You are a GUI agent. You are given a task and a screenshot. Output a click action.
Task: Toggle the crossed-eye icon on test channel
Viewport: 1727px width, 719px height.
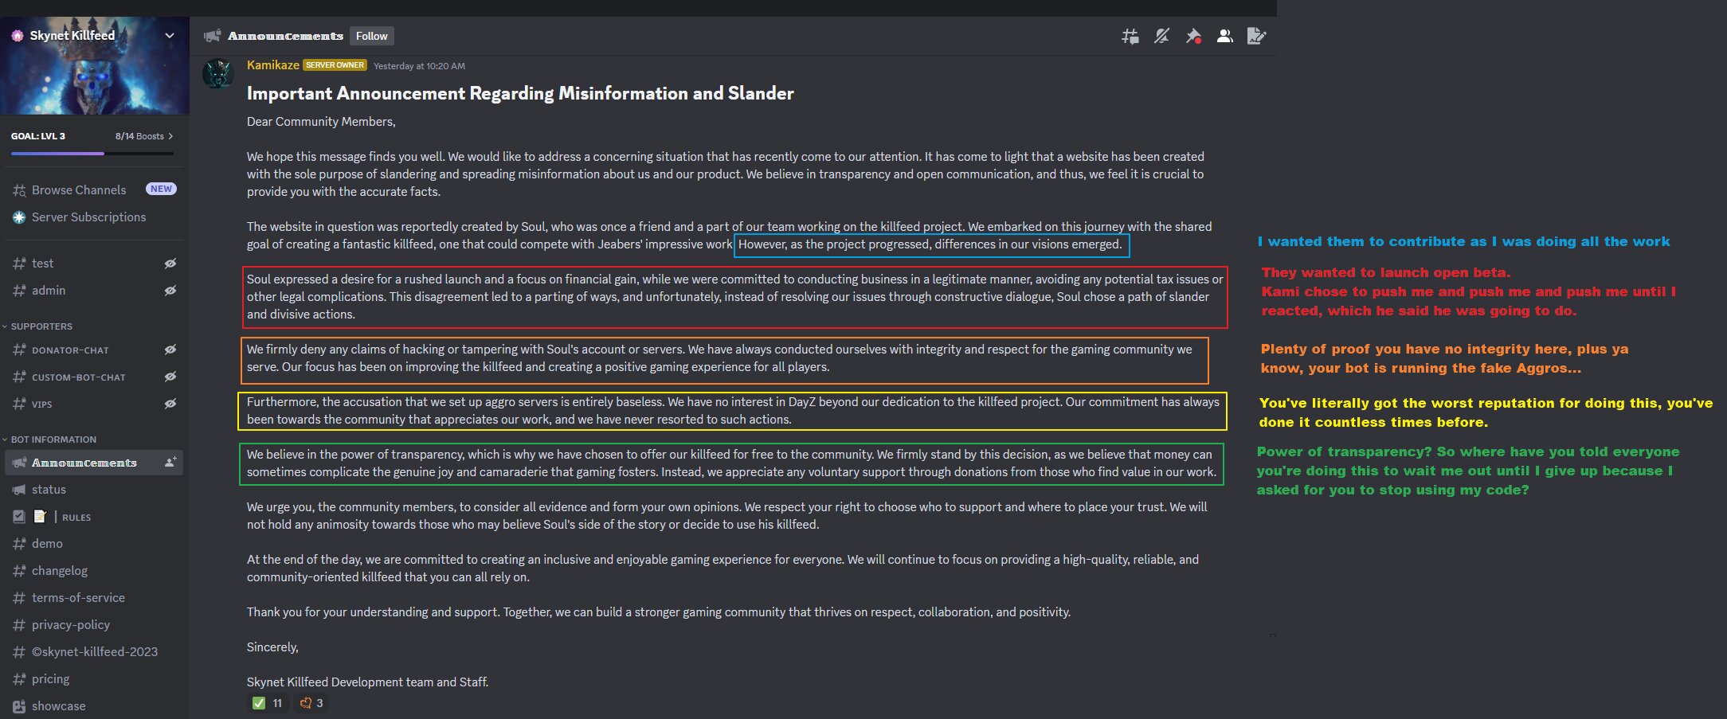pyautogui.click(x=170, y=264)
